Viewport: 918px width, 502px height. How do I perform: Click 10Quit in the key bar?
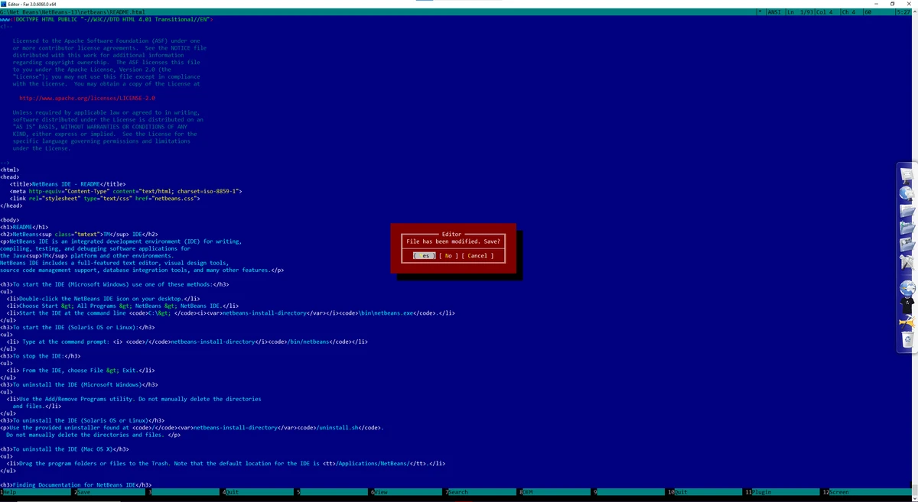(x=705, y=493)
